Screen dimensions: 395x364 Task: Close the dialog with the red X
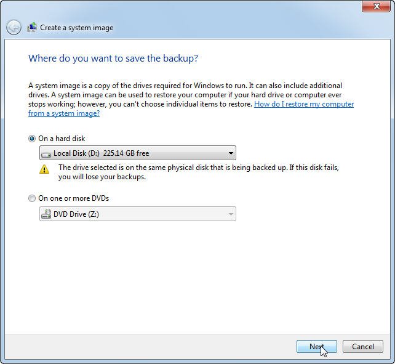pos(374,7)
